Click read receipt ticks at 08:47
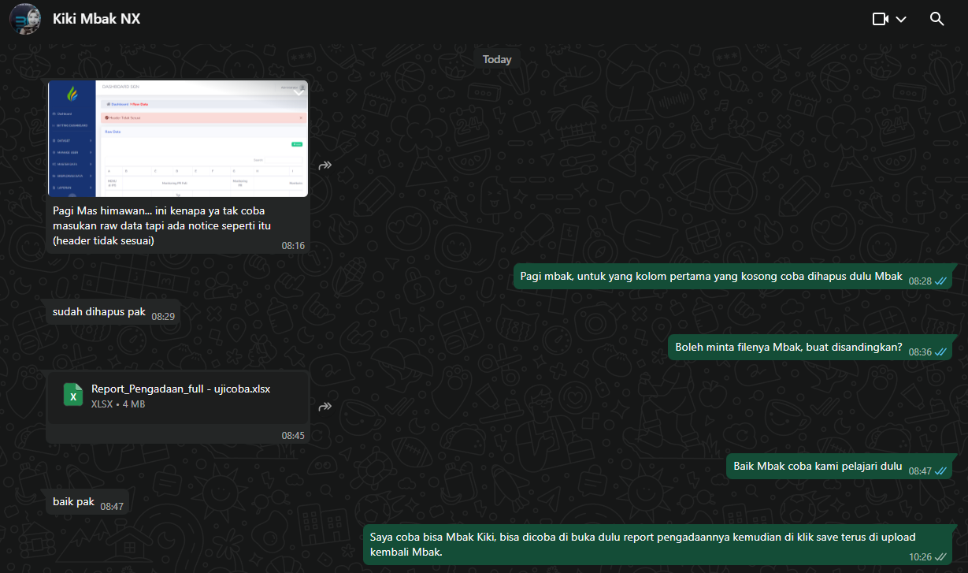The image size is (968, 573). coord(940,471)
